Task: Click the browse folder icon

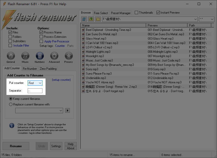Action: [98, 19]
